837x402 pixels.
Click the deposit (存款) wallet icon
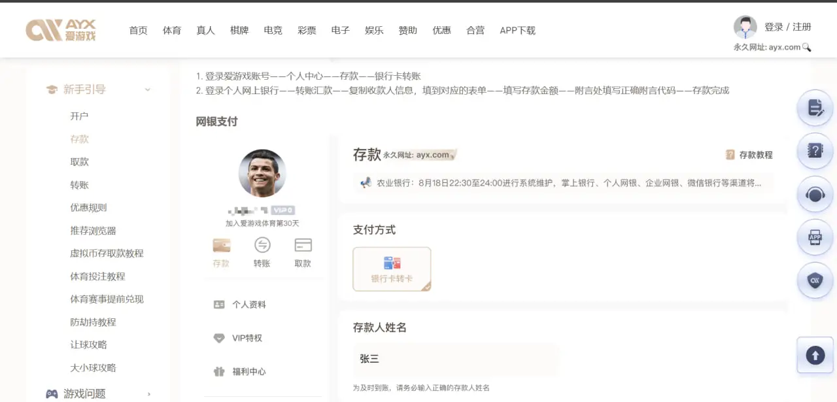pyautogui.click(x=221, y=246)
